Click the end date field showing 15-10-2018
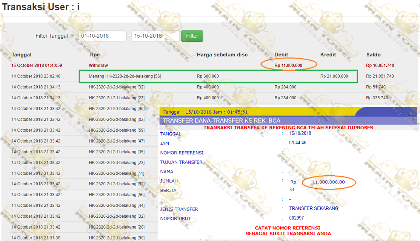Viewport: 420px width, 241px height. (x=155, y=36)
